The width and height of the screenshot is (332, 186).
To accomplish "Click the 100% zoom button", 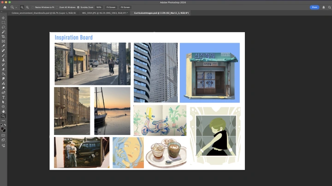I will pyautogui.click(x=99, y=7).
